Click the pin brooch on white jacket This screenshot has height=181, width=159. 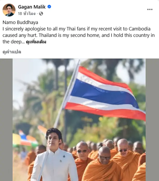pyautogui.click(x=64, y=156)
